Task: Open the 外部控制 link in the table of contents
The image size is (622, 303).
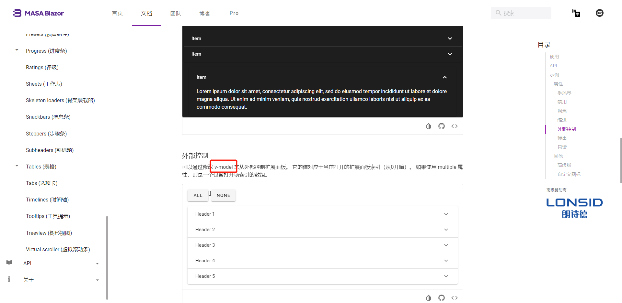Action: tap(566, 129)
